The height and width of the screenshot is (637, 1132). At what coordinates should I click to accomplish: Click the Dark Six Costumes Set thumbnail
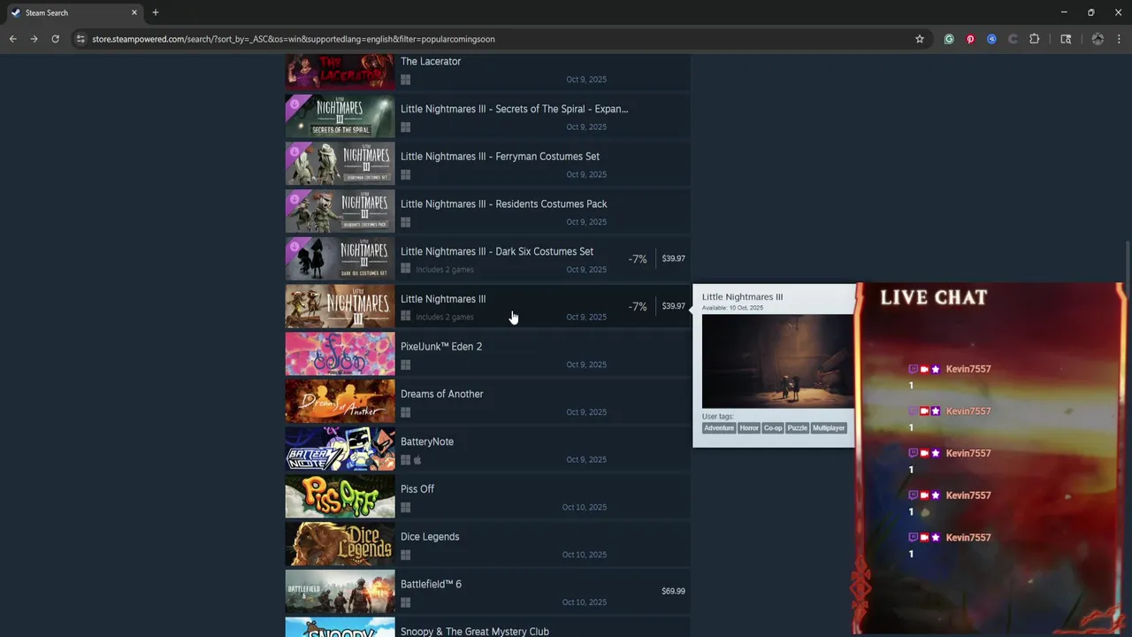tap(340, 259)
